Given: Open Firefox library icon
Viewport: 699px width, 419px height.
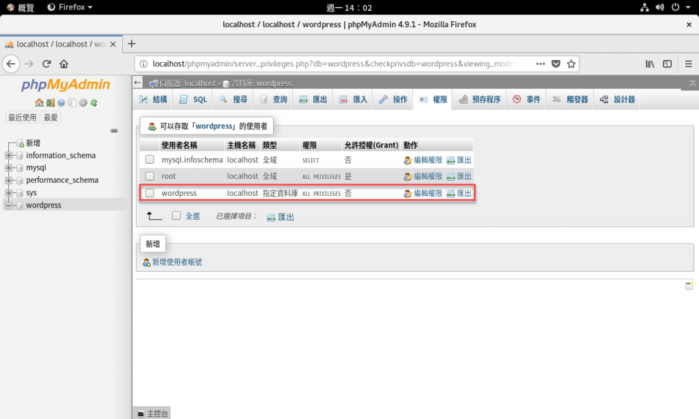Looking at the screenshot, I should pyautogui.click(x=650, y=63).
